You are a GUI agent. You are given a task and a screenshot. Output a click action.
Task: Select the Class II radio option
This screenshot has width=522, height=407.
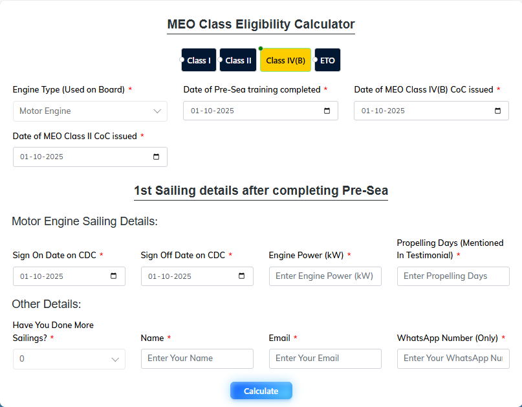[238, 60]
